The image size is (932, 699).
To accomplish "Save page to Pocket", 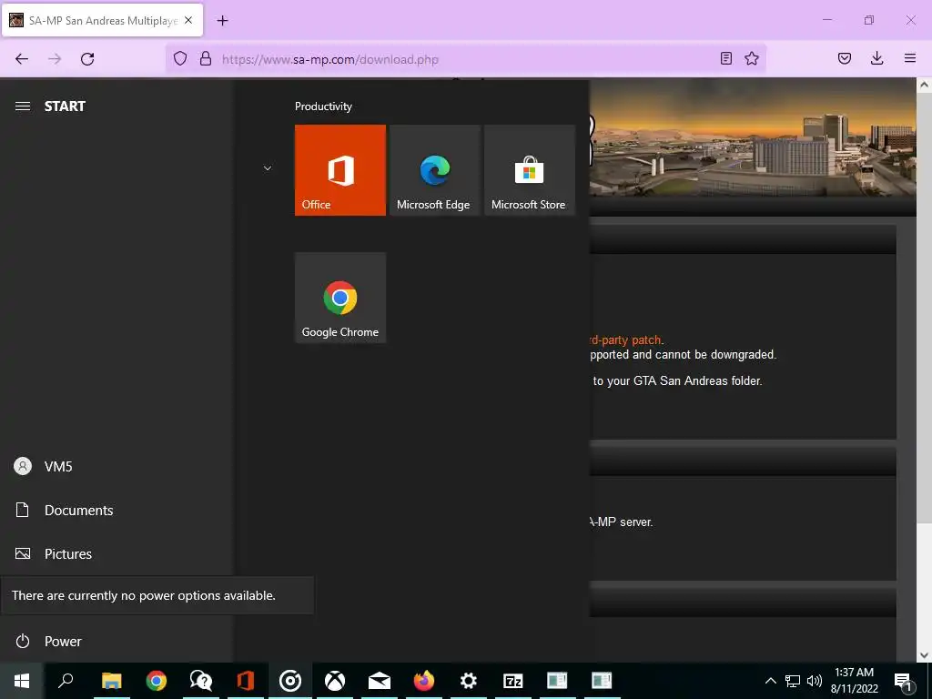I will click(844, 58).
